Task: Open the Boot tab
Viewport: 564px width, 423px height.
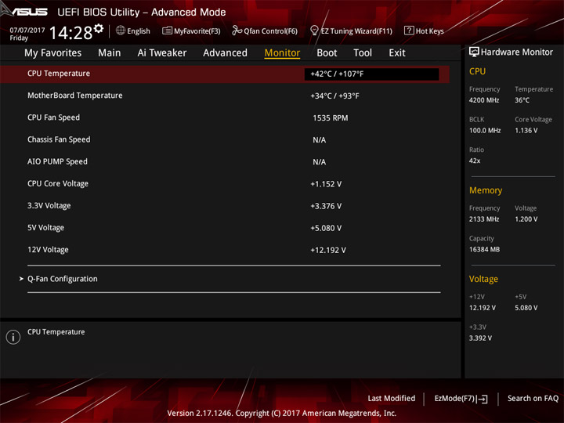Action: click(x=327, y=53)
